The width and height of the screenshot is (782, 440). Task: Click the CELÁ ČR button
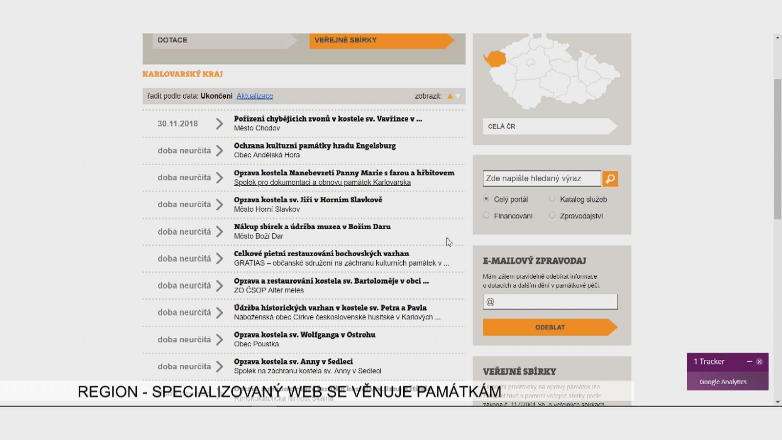pyautogui.click(x=550, y=126)
